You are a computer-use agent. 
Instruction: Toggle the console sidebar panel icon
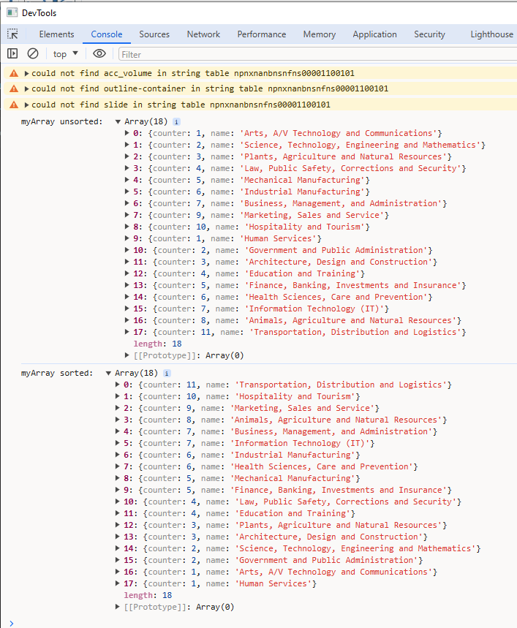tap(12, 53)
